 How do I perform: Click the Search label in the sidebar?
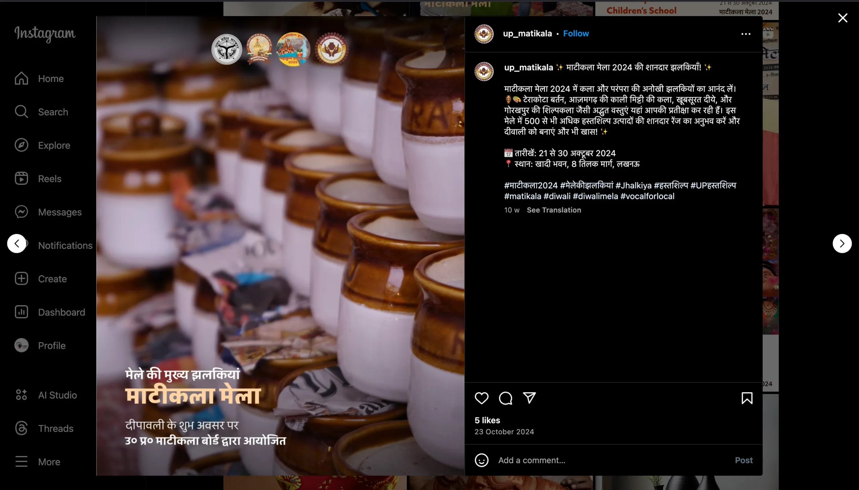click(x=53, y=112)
